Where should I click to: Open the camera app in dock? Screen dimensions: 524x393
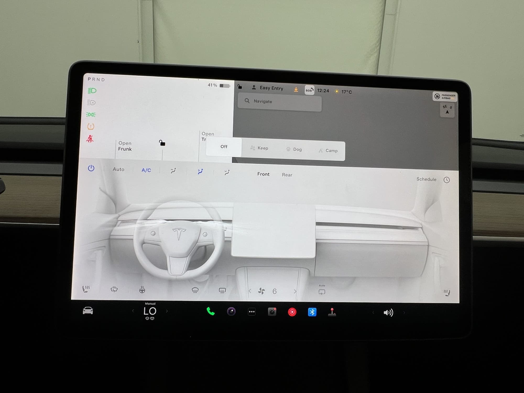point(231,312)
